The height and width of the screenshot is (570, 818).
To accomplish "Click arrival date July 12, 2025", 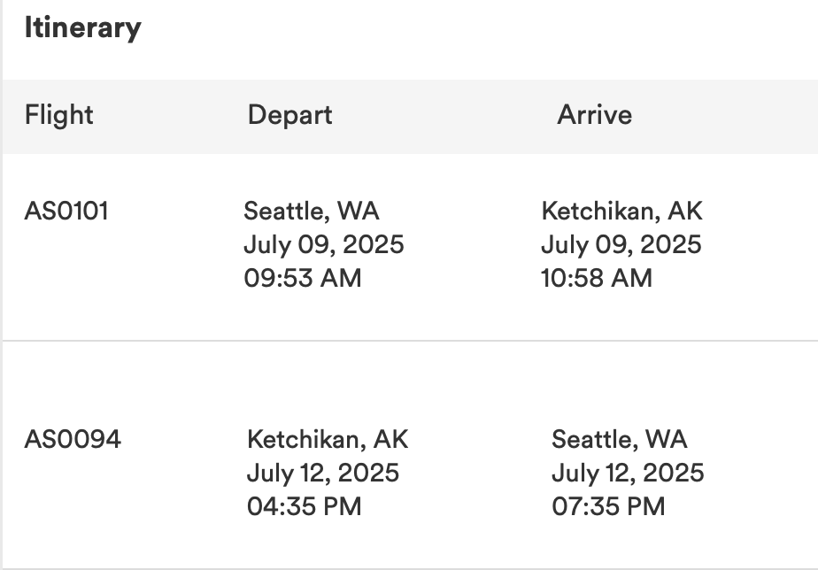I will coord(629,473).
